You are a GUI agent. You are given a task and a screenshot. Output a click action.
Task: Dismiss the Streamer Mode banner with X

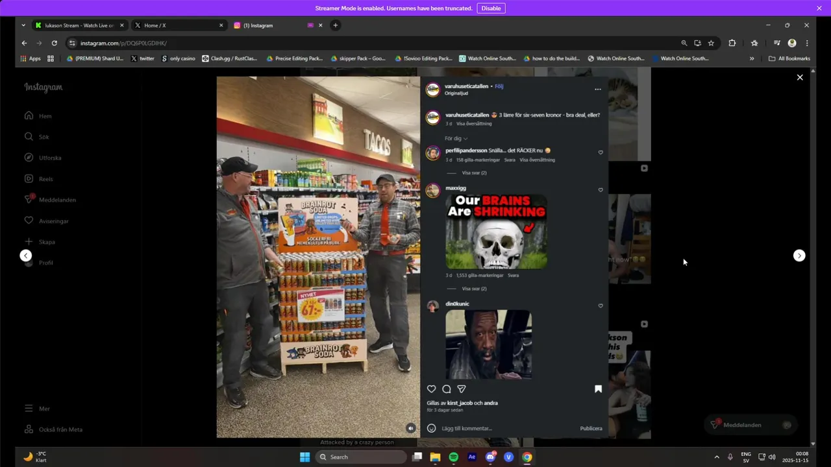pyautogui.click(x=819, y=8)
